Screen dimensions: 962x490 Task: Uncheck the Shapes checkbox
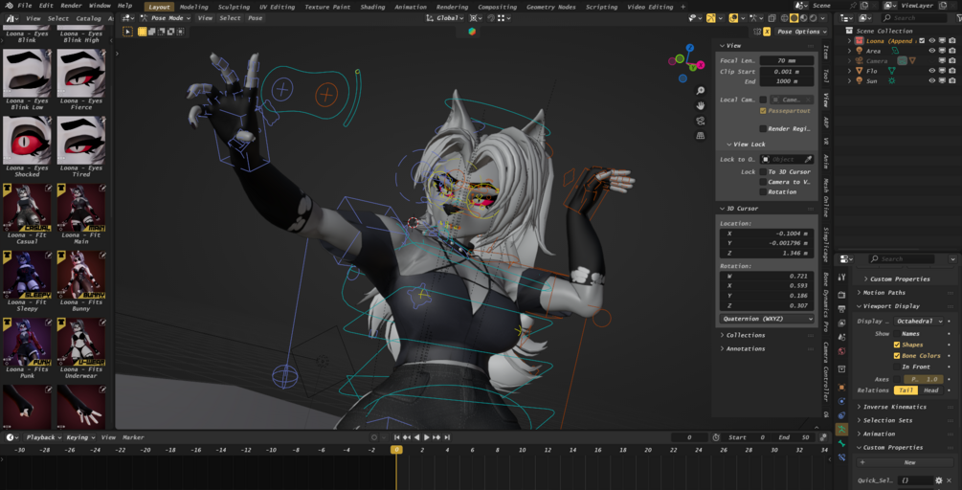[x=896, y=345]
